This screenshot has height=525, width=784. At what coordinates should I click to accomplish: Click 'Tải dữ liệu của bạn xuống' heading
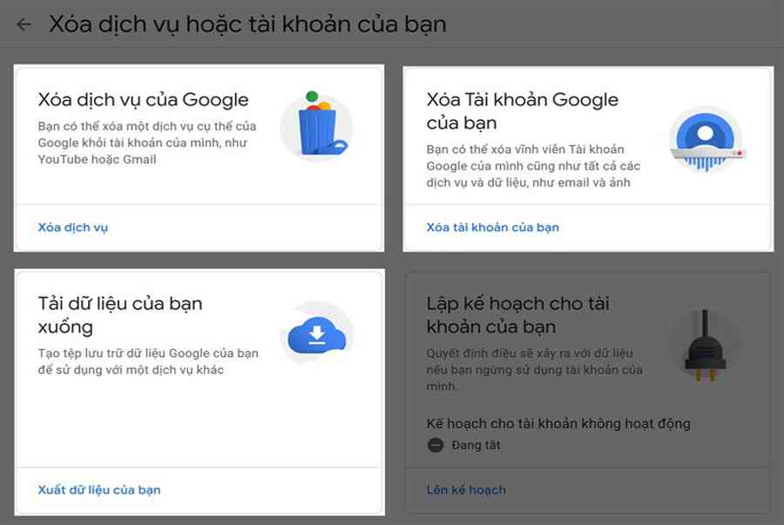click(x=120, y=315)
